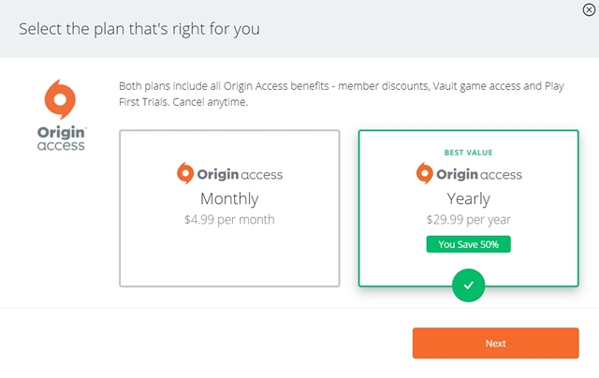599x378 pixels.
Task: Click the BEST VALUE label
Action: pos(468,153)
